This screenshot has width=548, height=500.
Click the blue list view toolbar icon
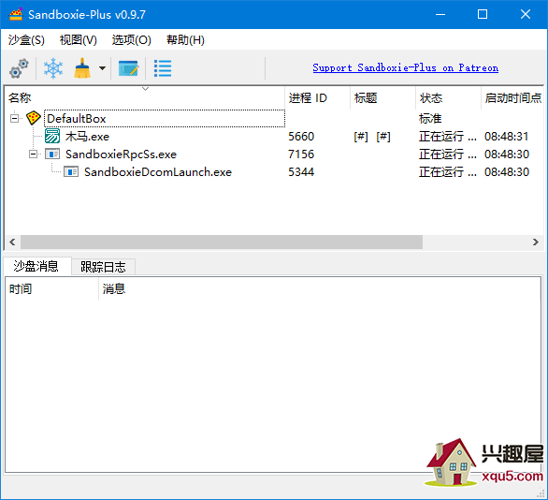tap(163, 68)
